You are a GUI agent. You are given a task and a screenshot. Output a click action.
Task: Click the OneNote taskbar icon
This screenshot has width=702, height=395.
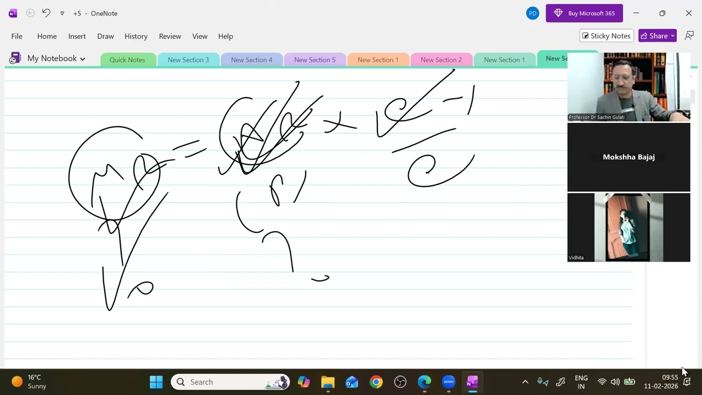coord(472,382)
